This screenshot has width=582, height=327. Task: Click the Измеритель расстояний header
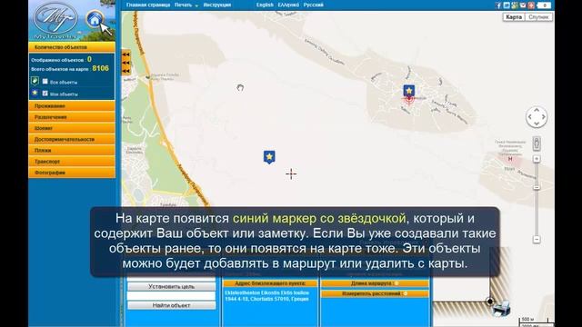[375, 293]
